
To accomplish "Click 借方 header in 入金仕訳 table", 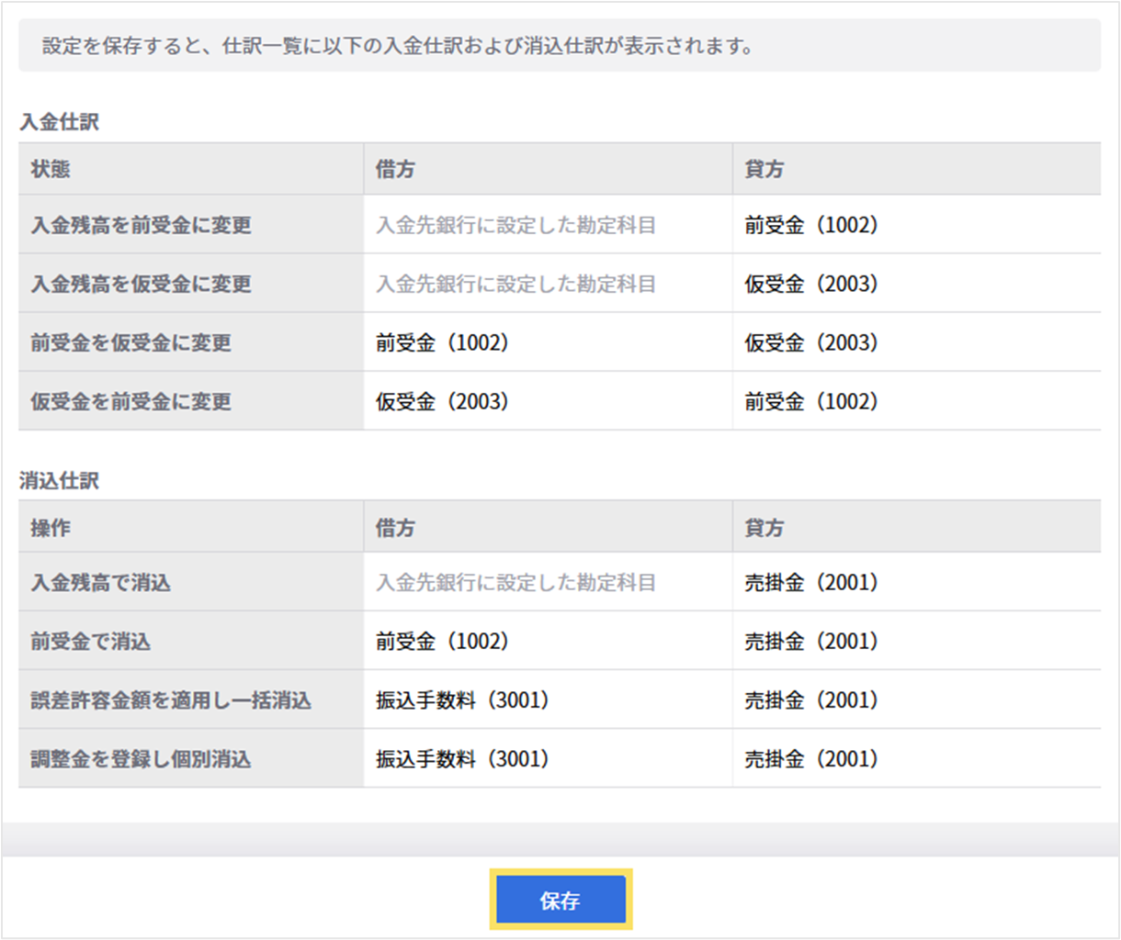I will pyautogui.click(x=395, y=169).
